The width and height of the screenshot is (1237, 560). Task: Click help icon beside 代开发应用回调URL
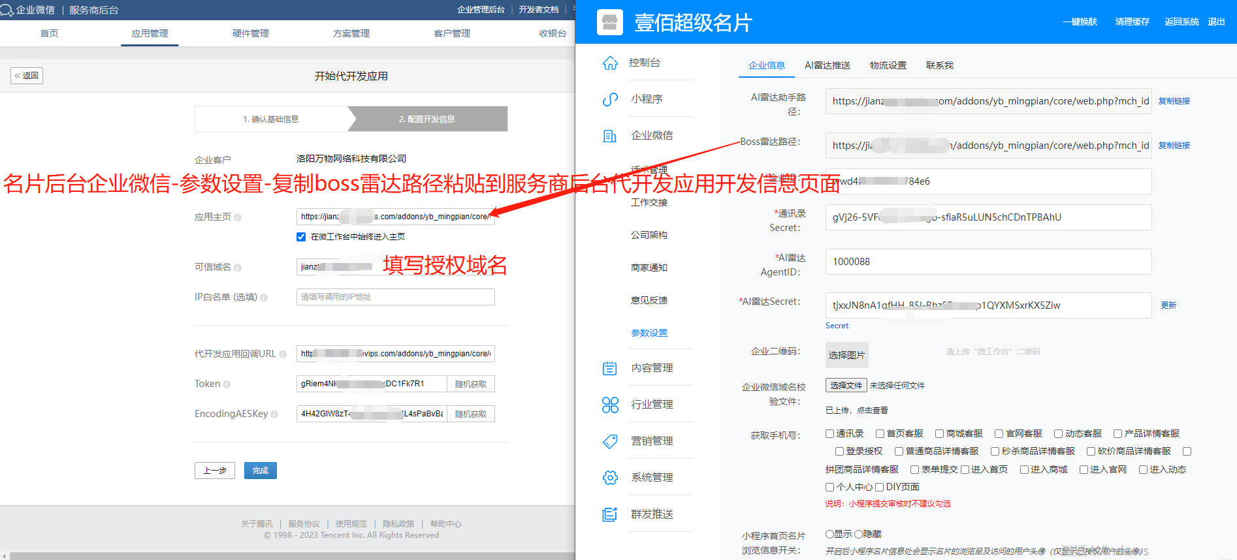click(x=283, y=354)
